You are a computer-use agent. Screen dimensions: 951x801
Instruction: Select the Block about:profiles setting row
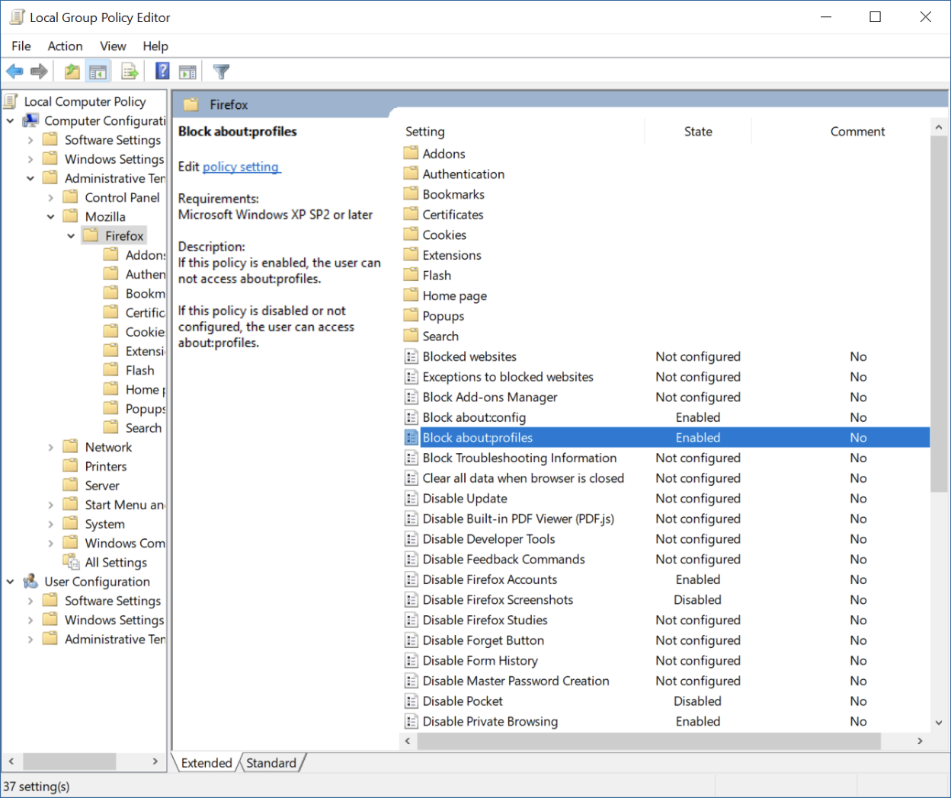[x=665, y=438]
